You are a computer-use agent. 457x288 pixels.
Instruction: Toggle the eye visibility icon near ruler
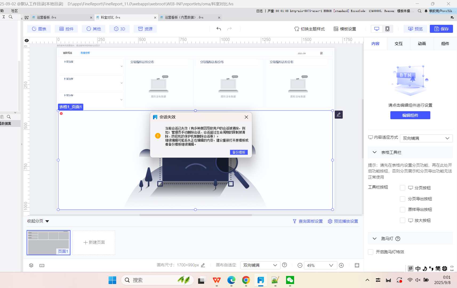coord(27,41)
